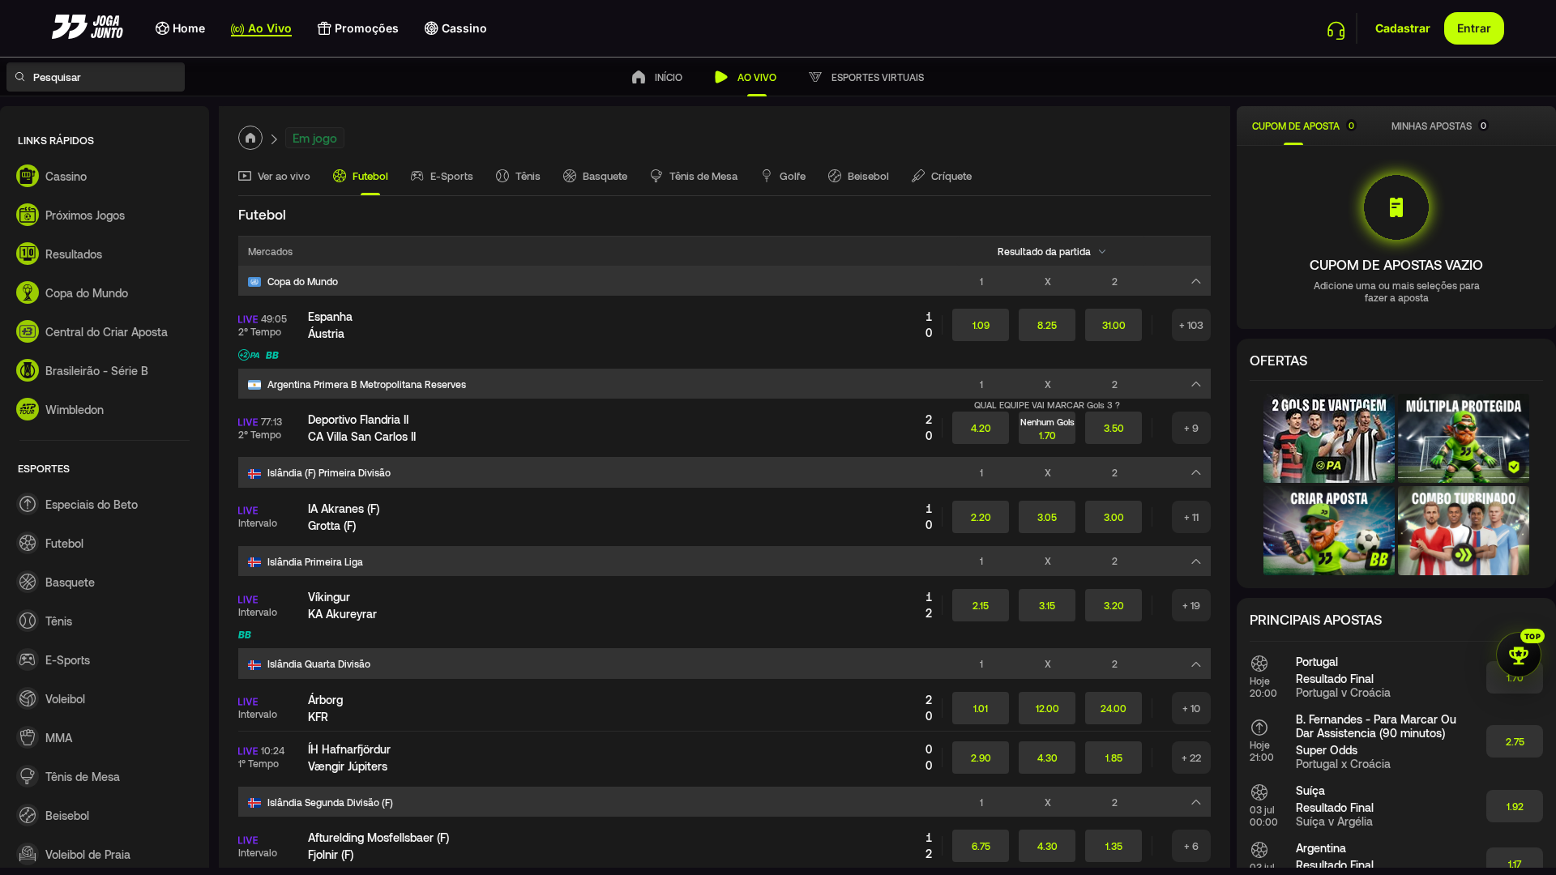Click the Entrar login button
The width and height of the screenshot is (1556, 875).
tap(1473, 28)
